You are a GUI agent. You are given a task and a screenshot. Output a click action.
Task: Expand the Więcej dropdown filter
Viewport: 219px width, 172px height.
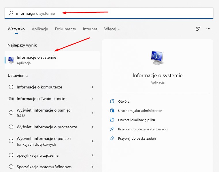112,29
